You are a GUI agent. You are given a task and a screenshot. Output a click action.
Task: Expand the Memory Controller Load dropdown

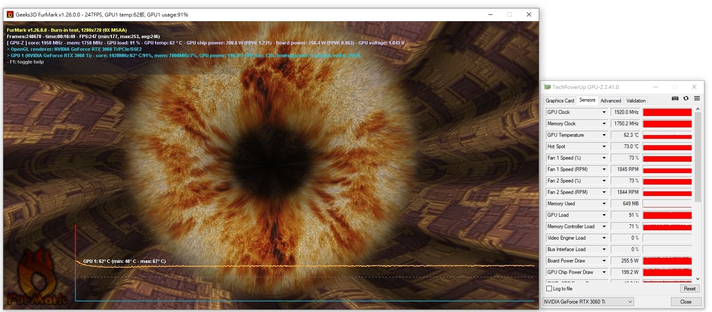coord(604,226)
